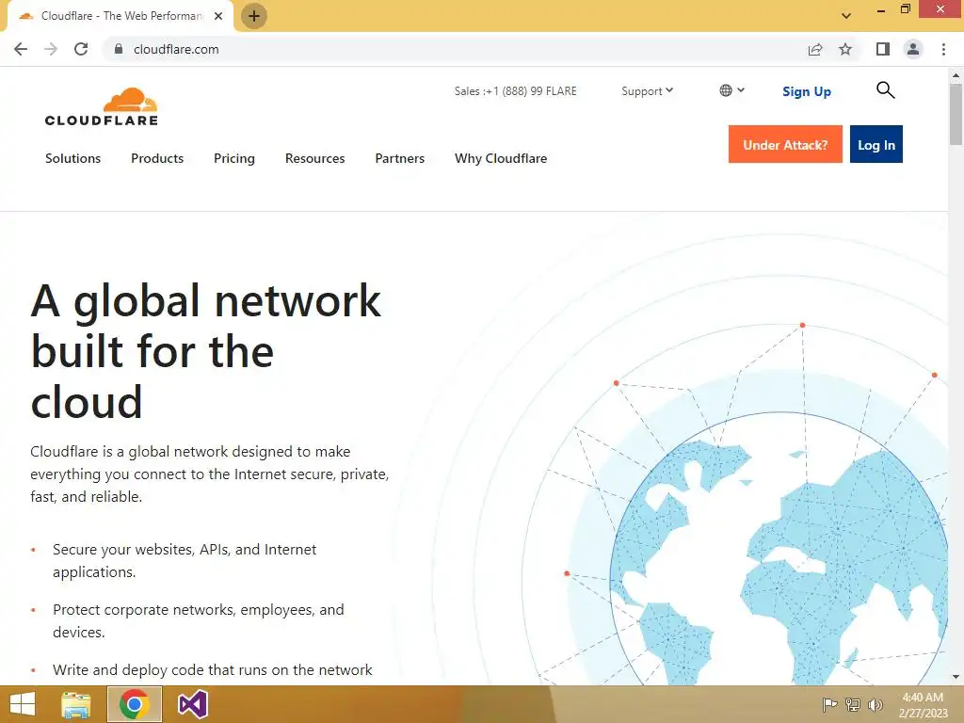The width and height of the screenshot is (964, 723).
Task: Click the taskbar clock showing 4:40 AM
Action: [x=923, y=704]
